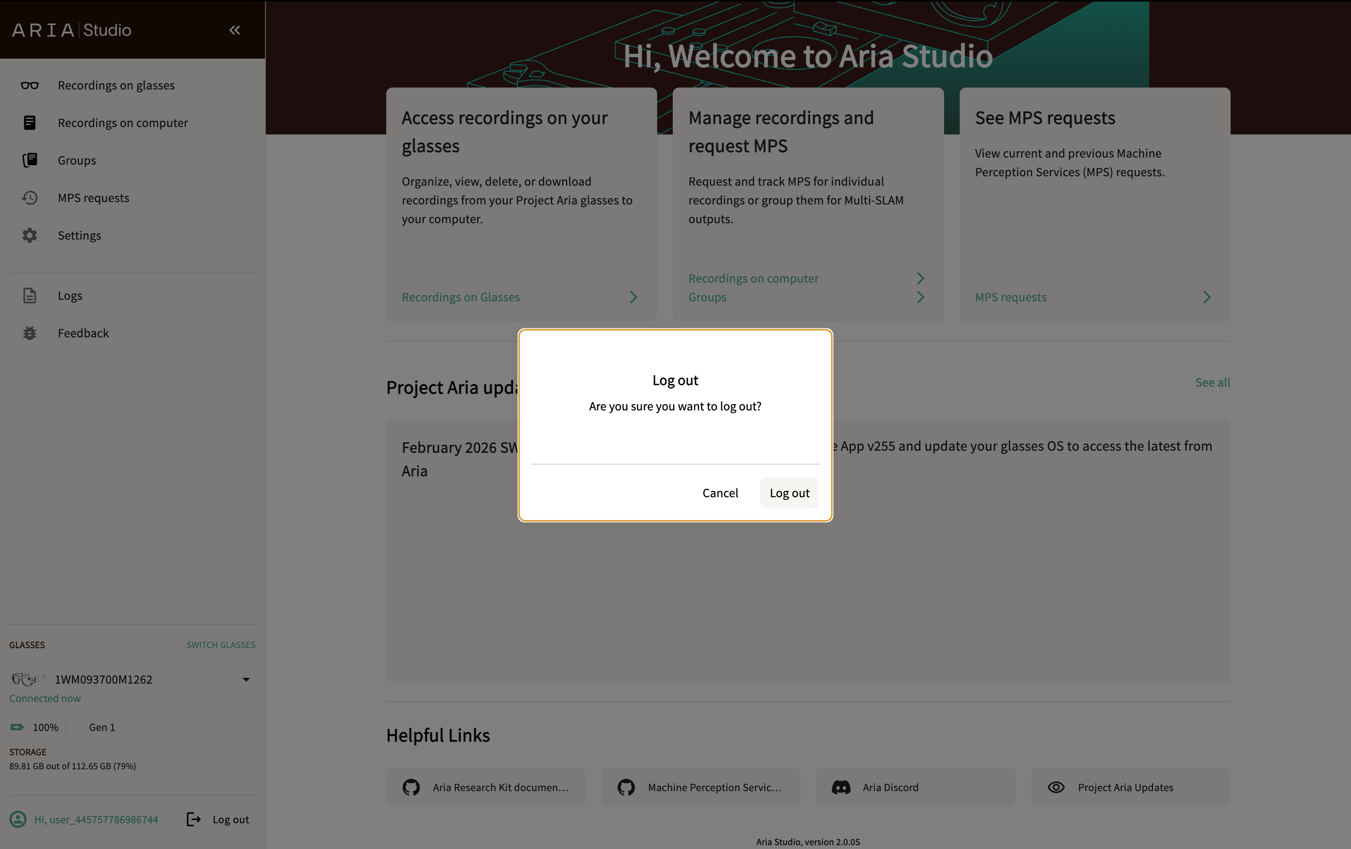Open Recordings on Glasses card link
This screenshot has width=1351, height=849.
460,297
